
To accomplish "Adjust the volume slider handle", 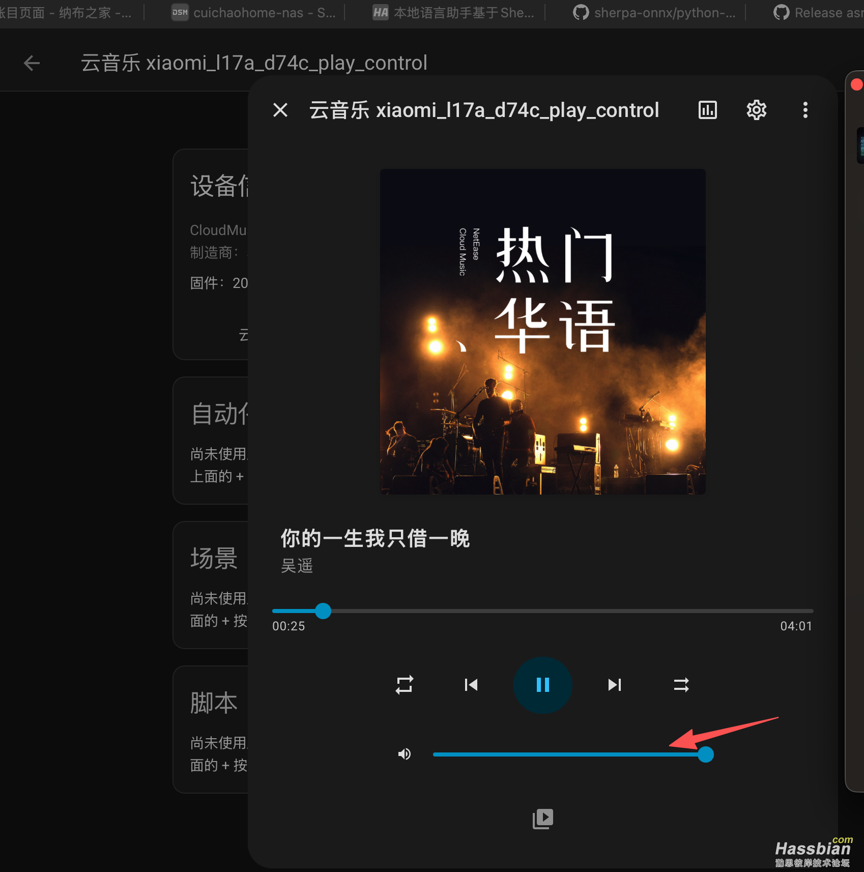I will 706,755.
